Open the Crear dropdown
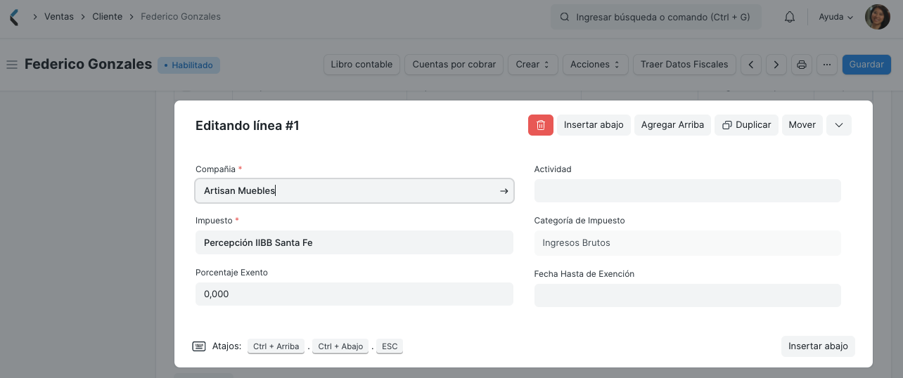 pyautogui.click(x=533, y=65)
